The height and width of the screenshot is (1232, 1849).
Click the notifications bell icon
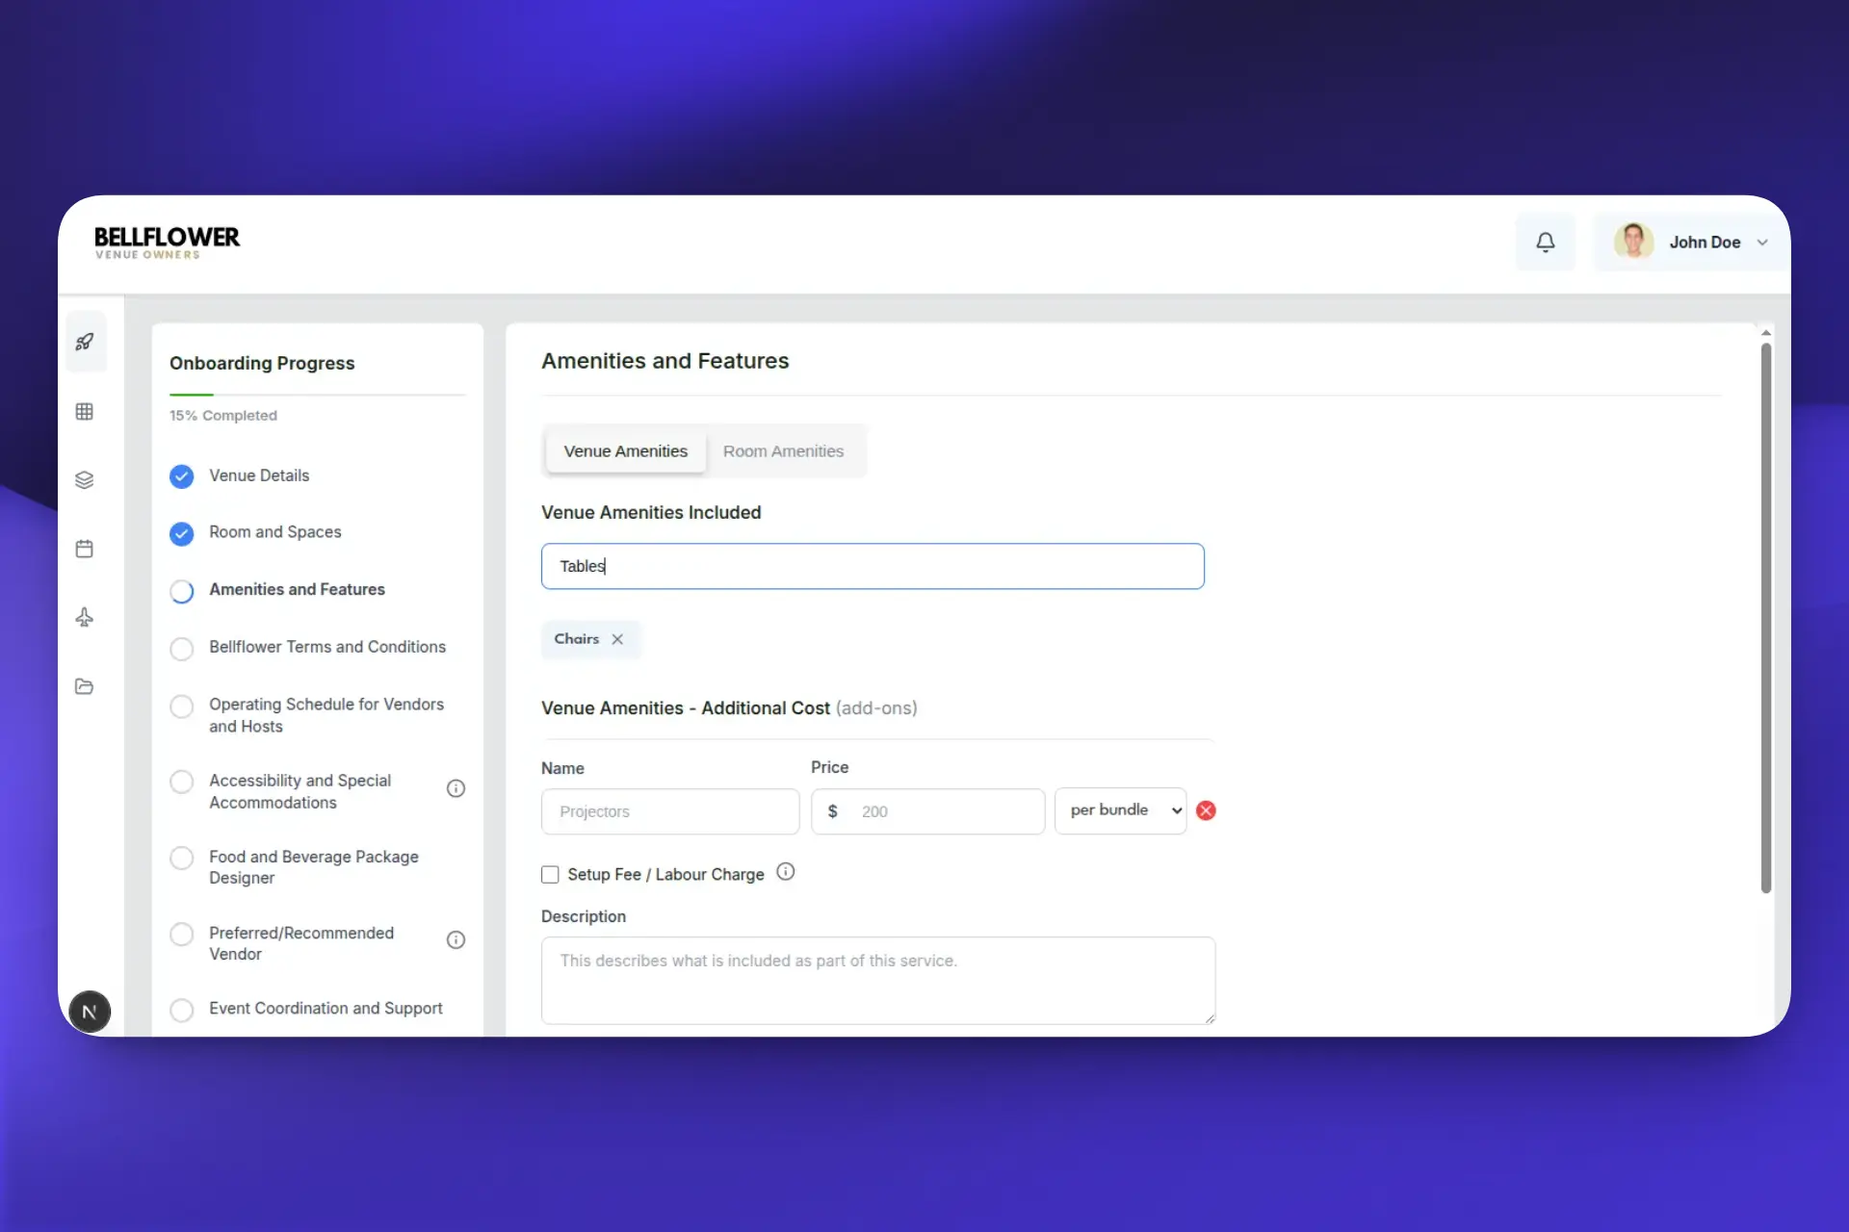(x=1545, y=243)
